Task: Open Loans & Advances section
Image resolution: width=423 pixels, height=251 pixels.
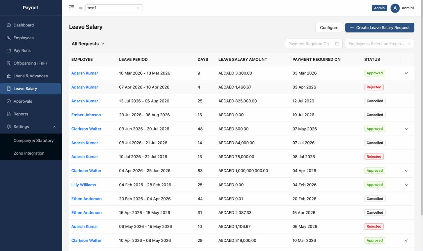Action: point(30,76)
